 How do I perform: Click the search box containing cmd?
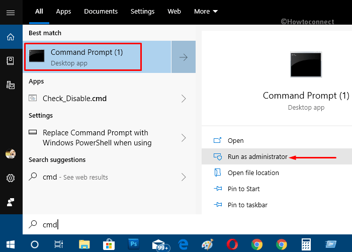(x=187, y=224)
